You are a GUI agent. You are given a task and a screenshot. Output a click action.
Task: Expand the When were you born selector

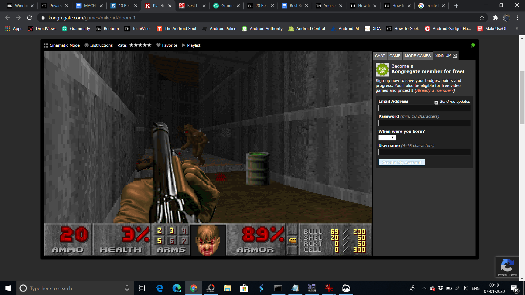click(387, 137)
